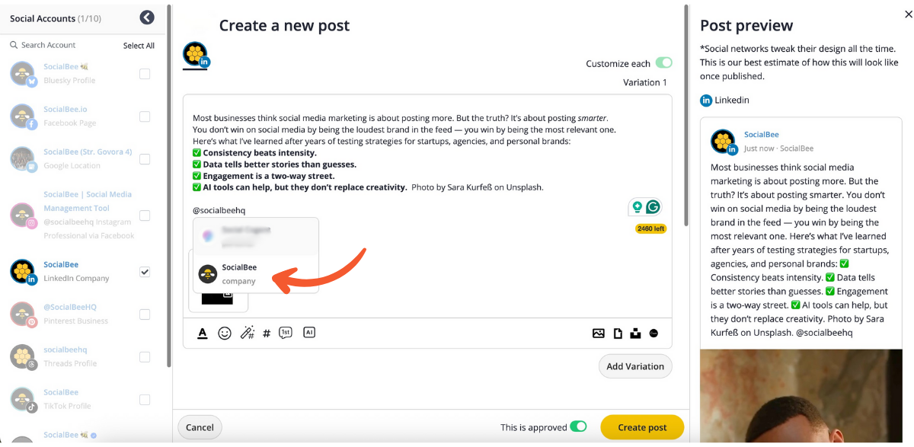
Task: Click Select All accounts
Action: [x=139, y=46]
